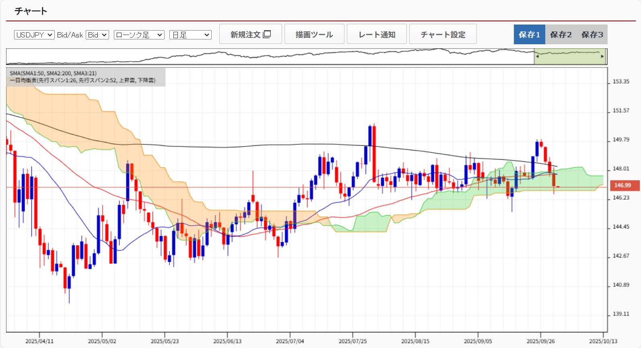Click the レート通知 rate alert button

point(377,34)
